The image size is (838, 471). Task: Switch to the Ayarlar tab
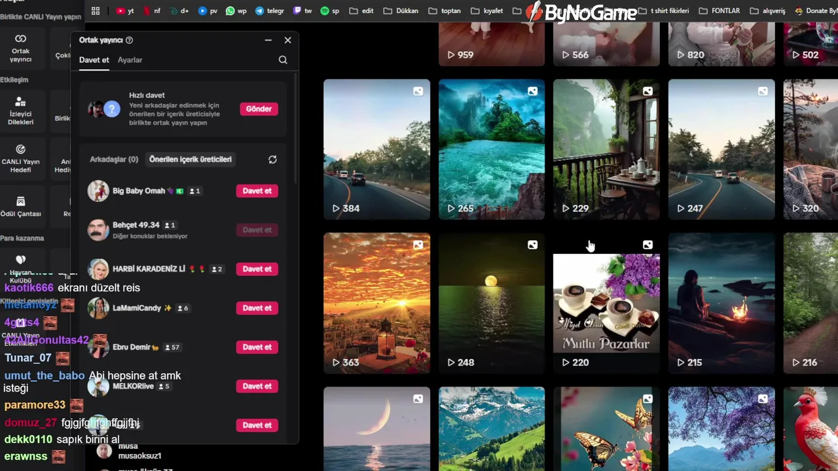pos(130,60)
